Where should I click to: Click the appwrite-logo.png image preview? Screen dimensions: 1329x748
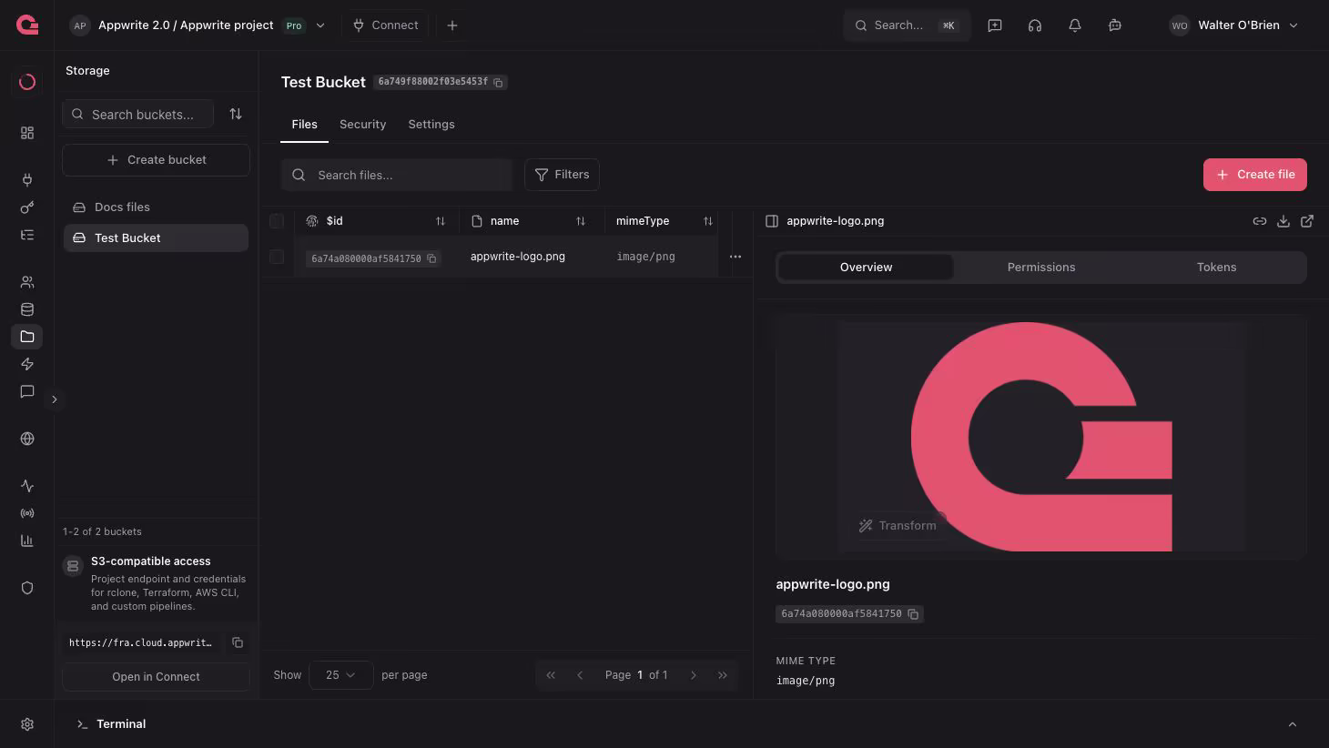tap(1041, 437)
